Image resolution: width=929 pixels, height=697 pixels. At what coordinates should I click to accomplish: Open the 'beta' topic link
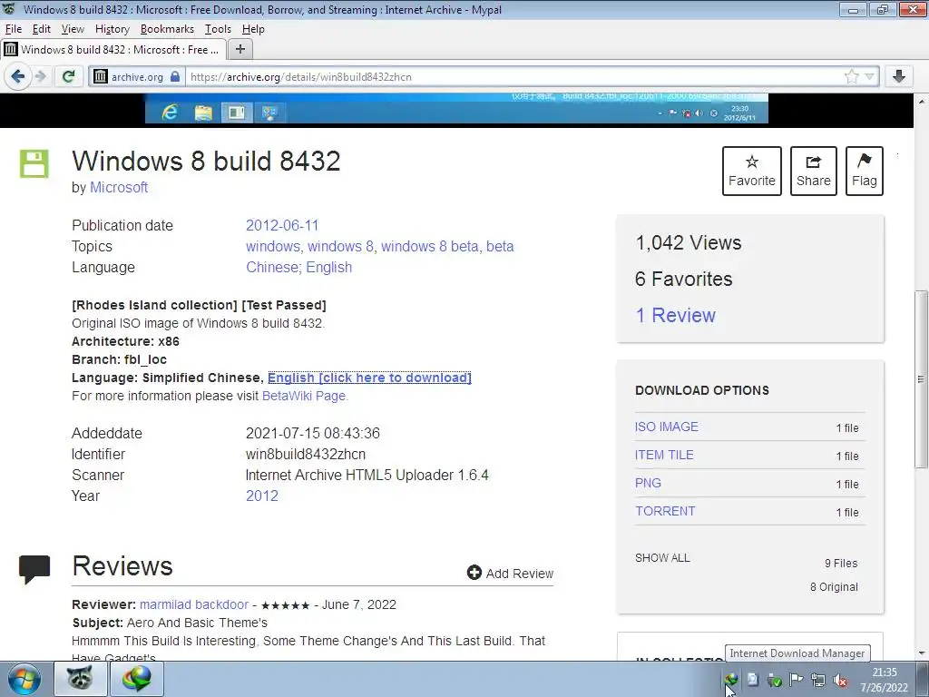[500, 246]
